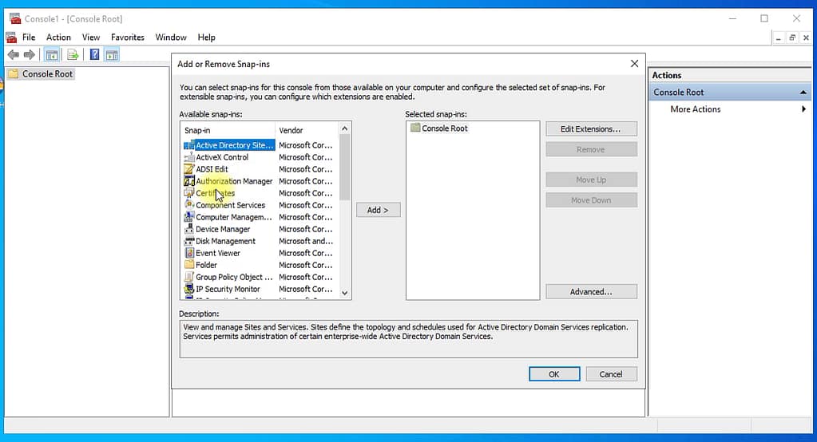The width and height of the screenshot is (817, 442).
Task: Click the Back arrow in the toolbar
Action: click(x=13, y=55)
